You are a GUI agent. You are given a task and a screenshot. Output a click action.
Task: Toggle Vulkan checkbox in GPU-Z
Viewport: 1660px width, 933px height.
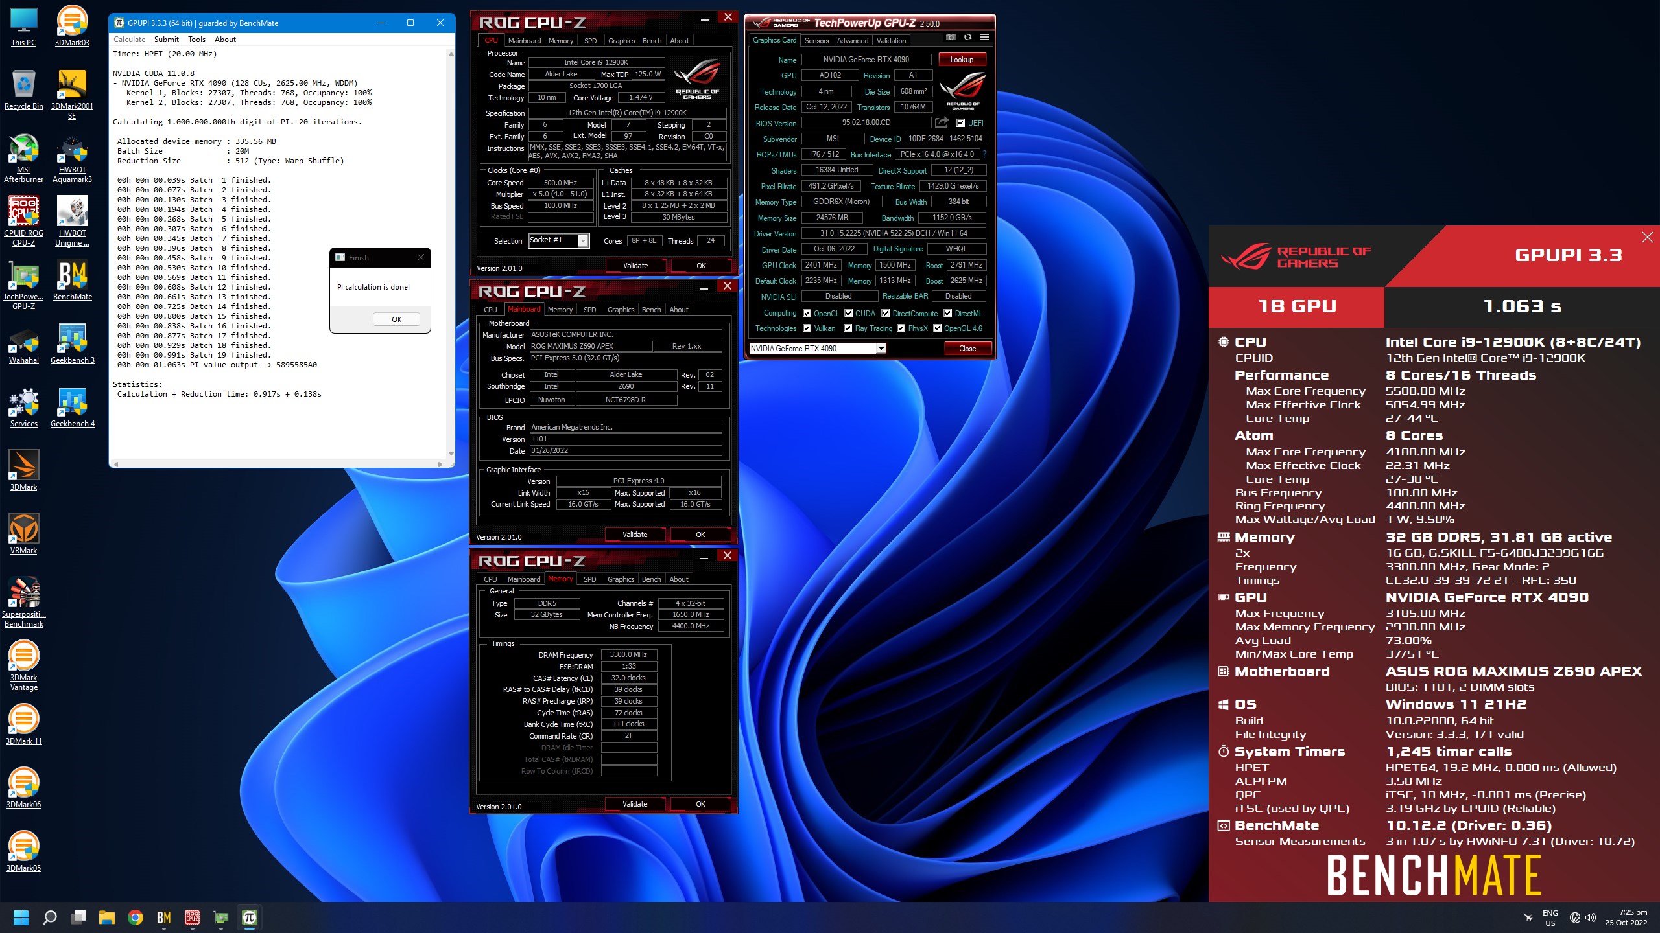[807, 328]
